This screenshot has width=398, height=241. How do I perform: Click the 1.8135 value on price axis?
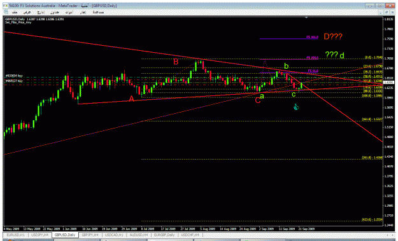point(388,19)
